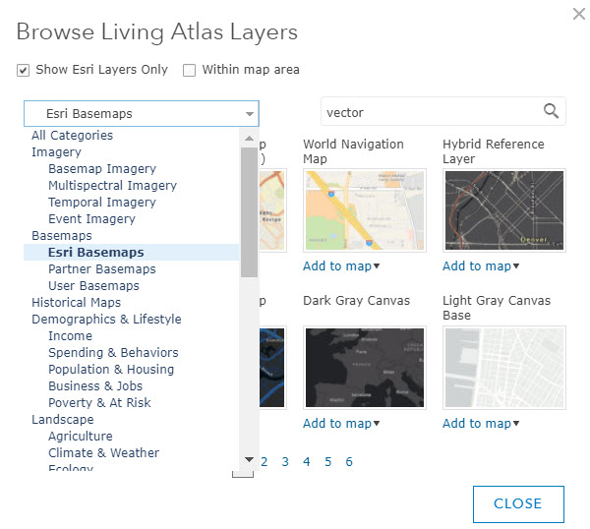Choose Multispectral Imagery subcategory
The height and width of the screenshot is (529, 590).
(112, 185)
